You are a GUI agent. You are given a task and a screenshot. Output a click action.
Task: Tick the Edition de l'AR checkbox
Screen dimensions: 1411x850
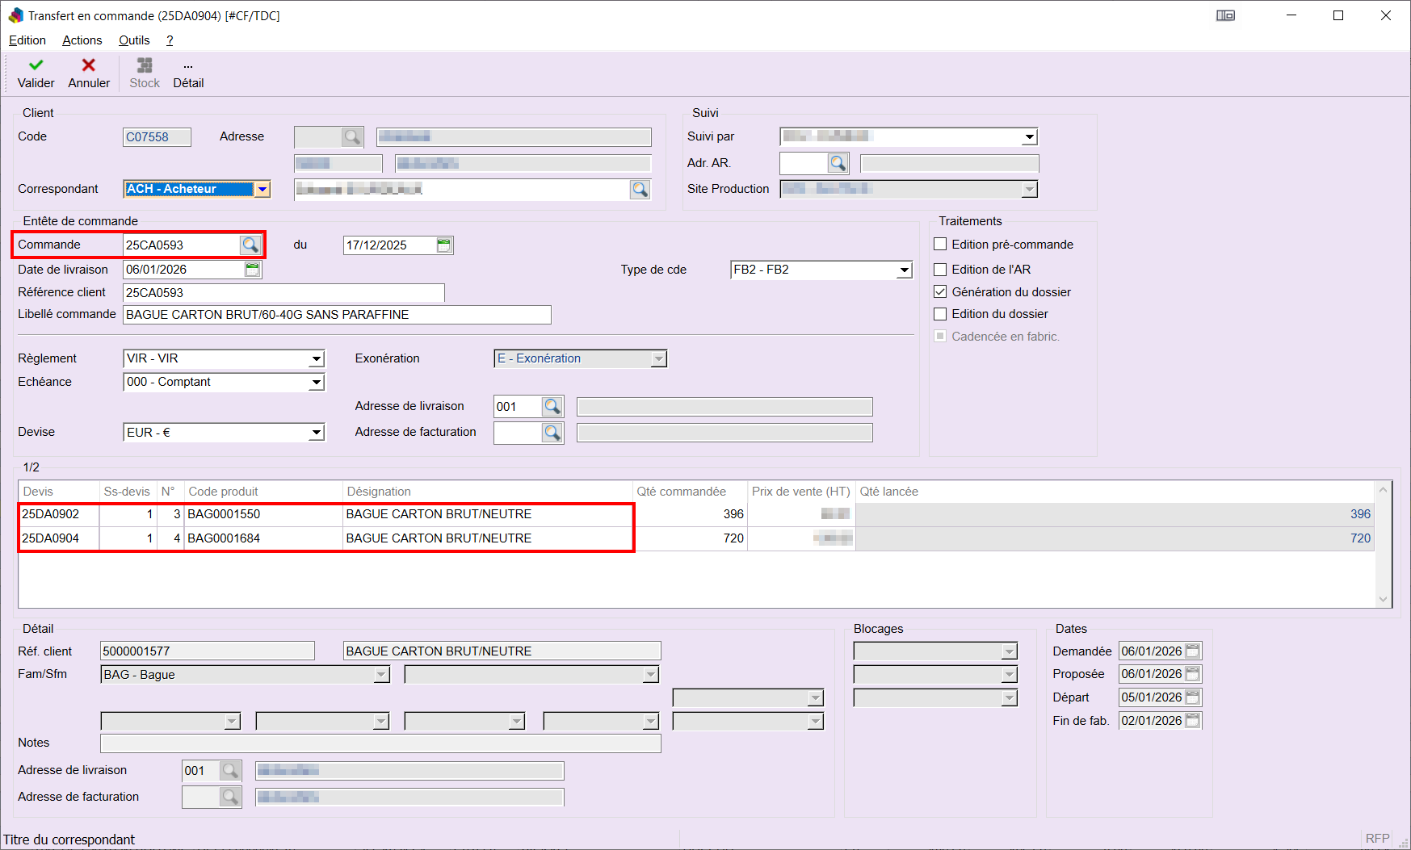tap(940, 270)
